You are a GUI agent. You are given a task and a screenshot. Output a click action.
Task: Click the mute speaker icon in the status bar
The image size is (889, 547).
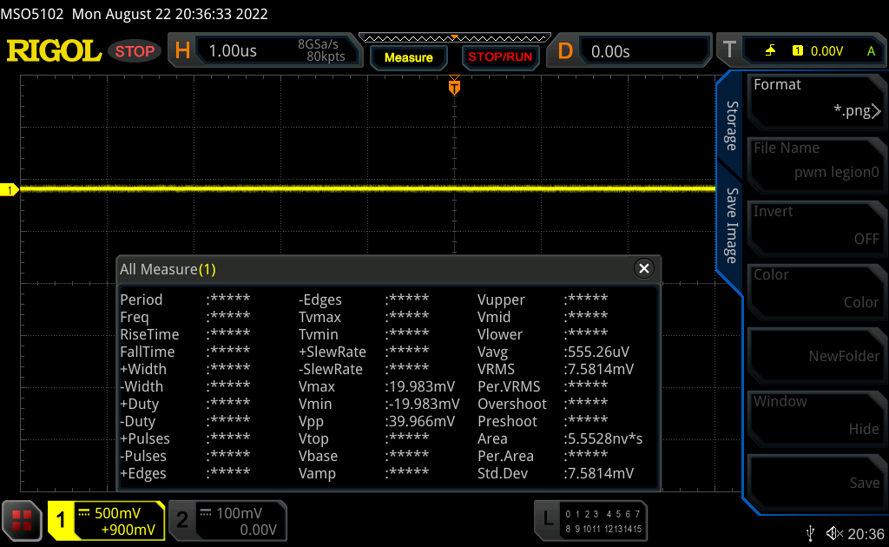click(834, 533)
